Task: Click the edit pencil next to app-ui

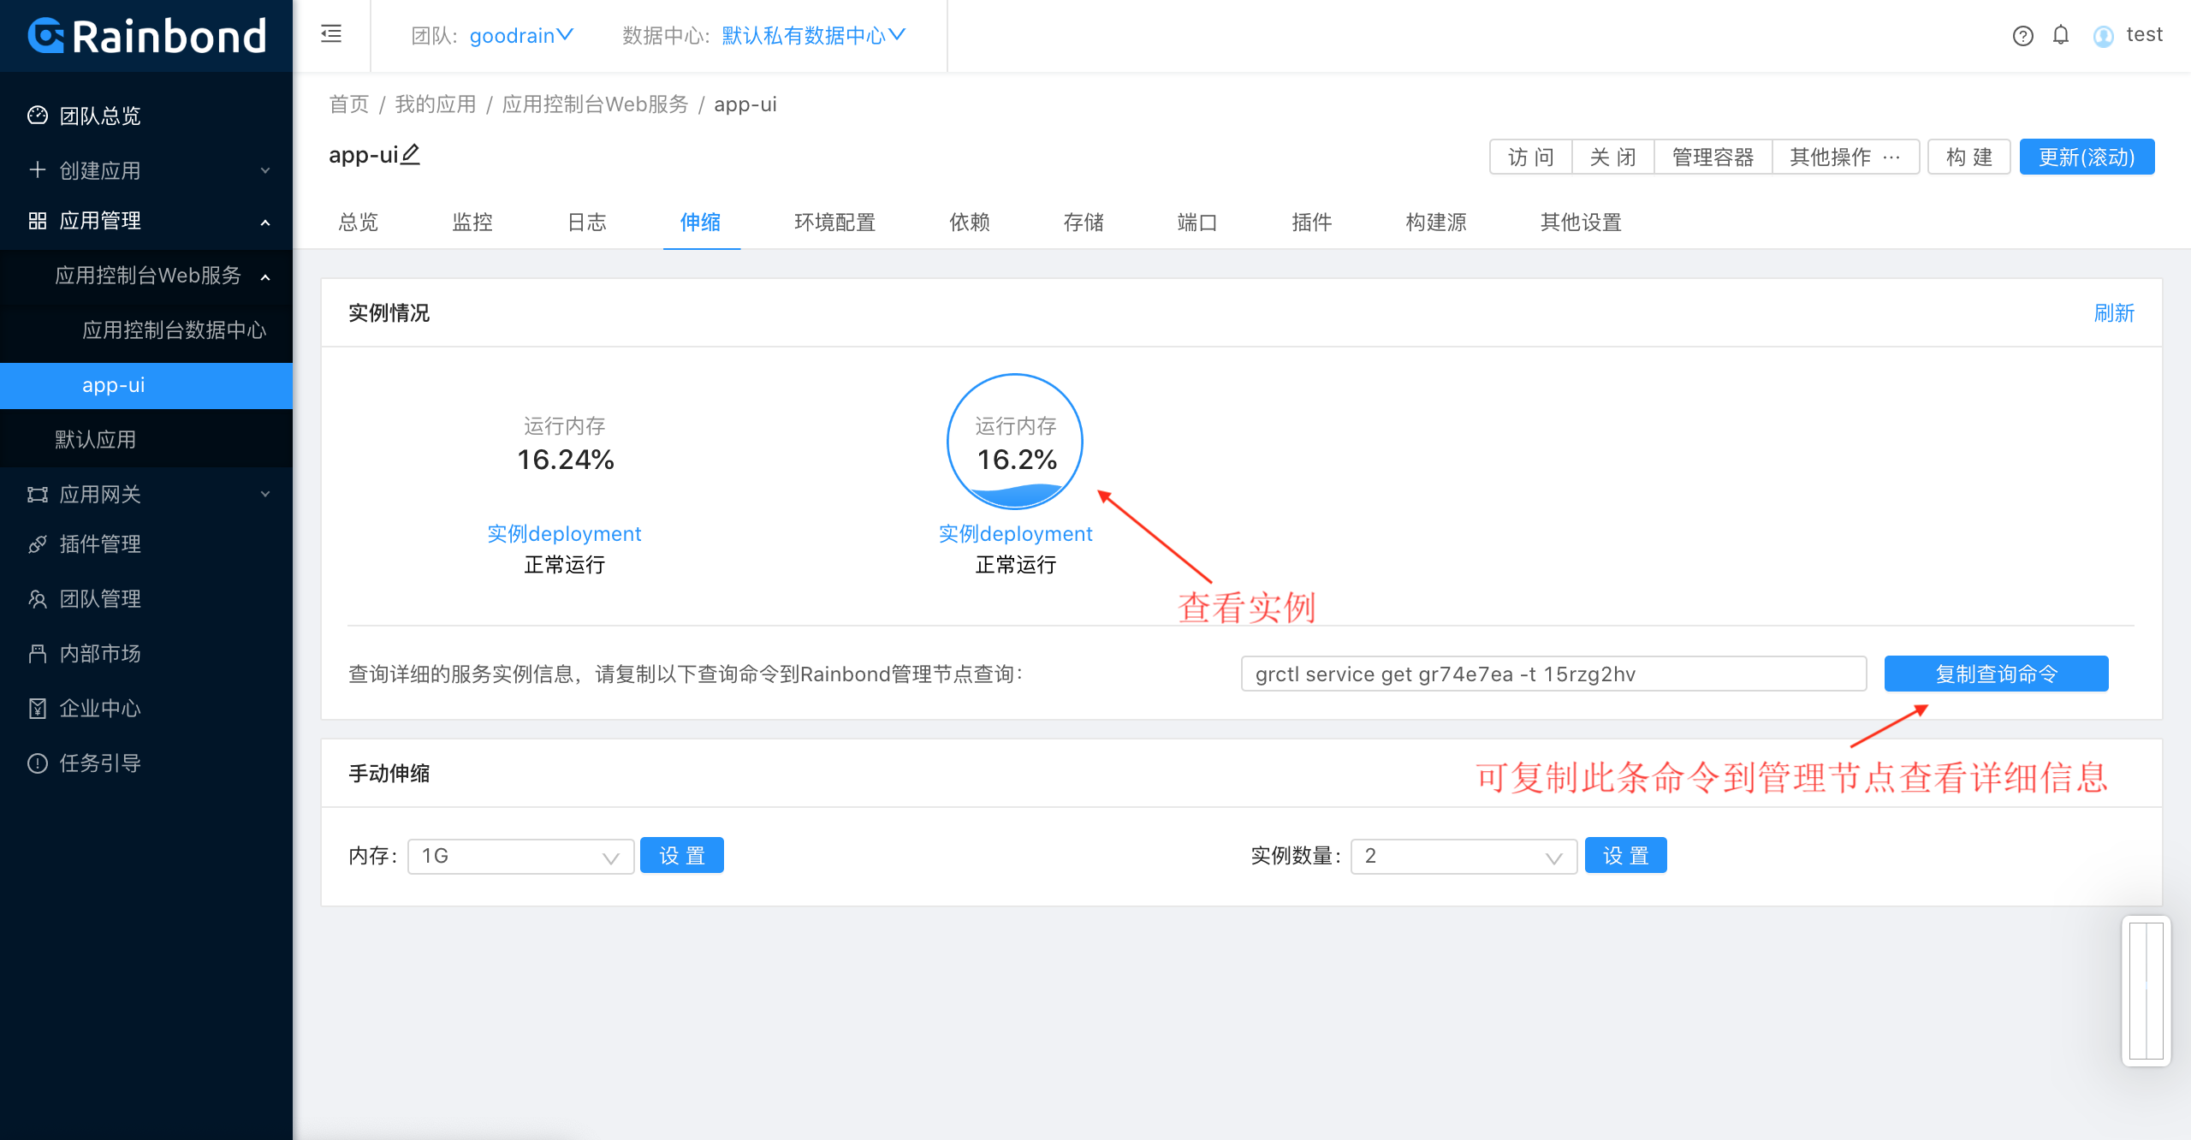Action: (x=411, y=154)
